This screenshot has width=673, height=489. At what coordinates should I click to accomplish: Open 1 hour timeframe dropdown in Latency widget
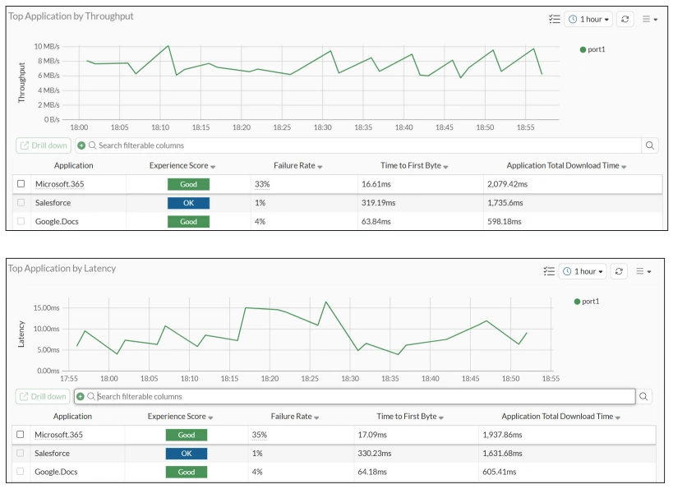click(583, 271)
